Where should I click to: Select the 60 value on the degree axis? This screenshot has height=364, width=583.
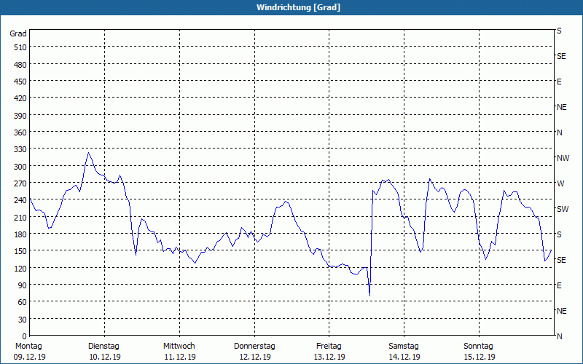pos(23,302)
